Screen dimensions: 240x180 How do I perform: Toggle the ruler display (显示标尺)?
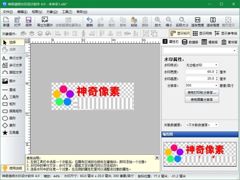click(x=180, y=33)
